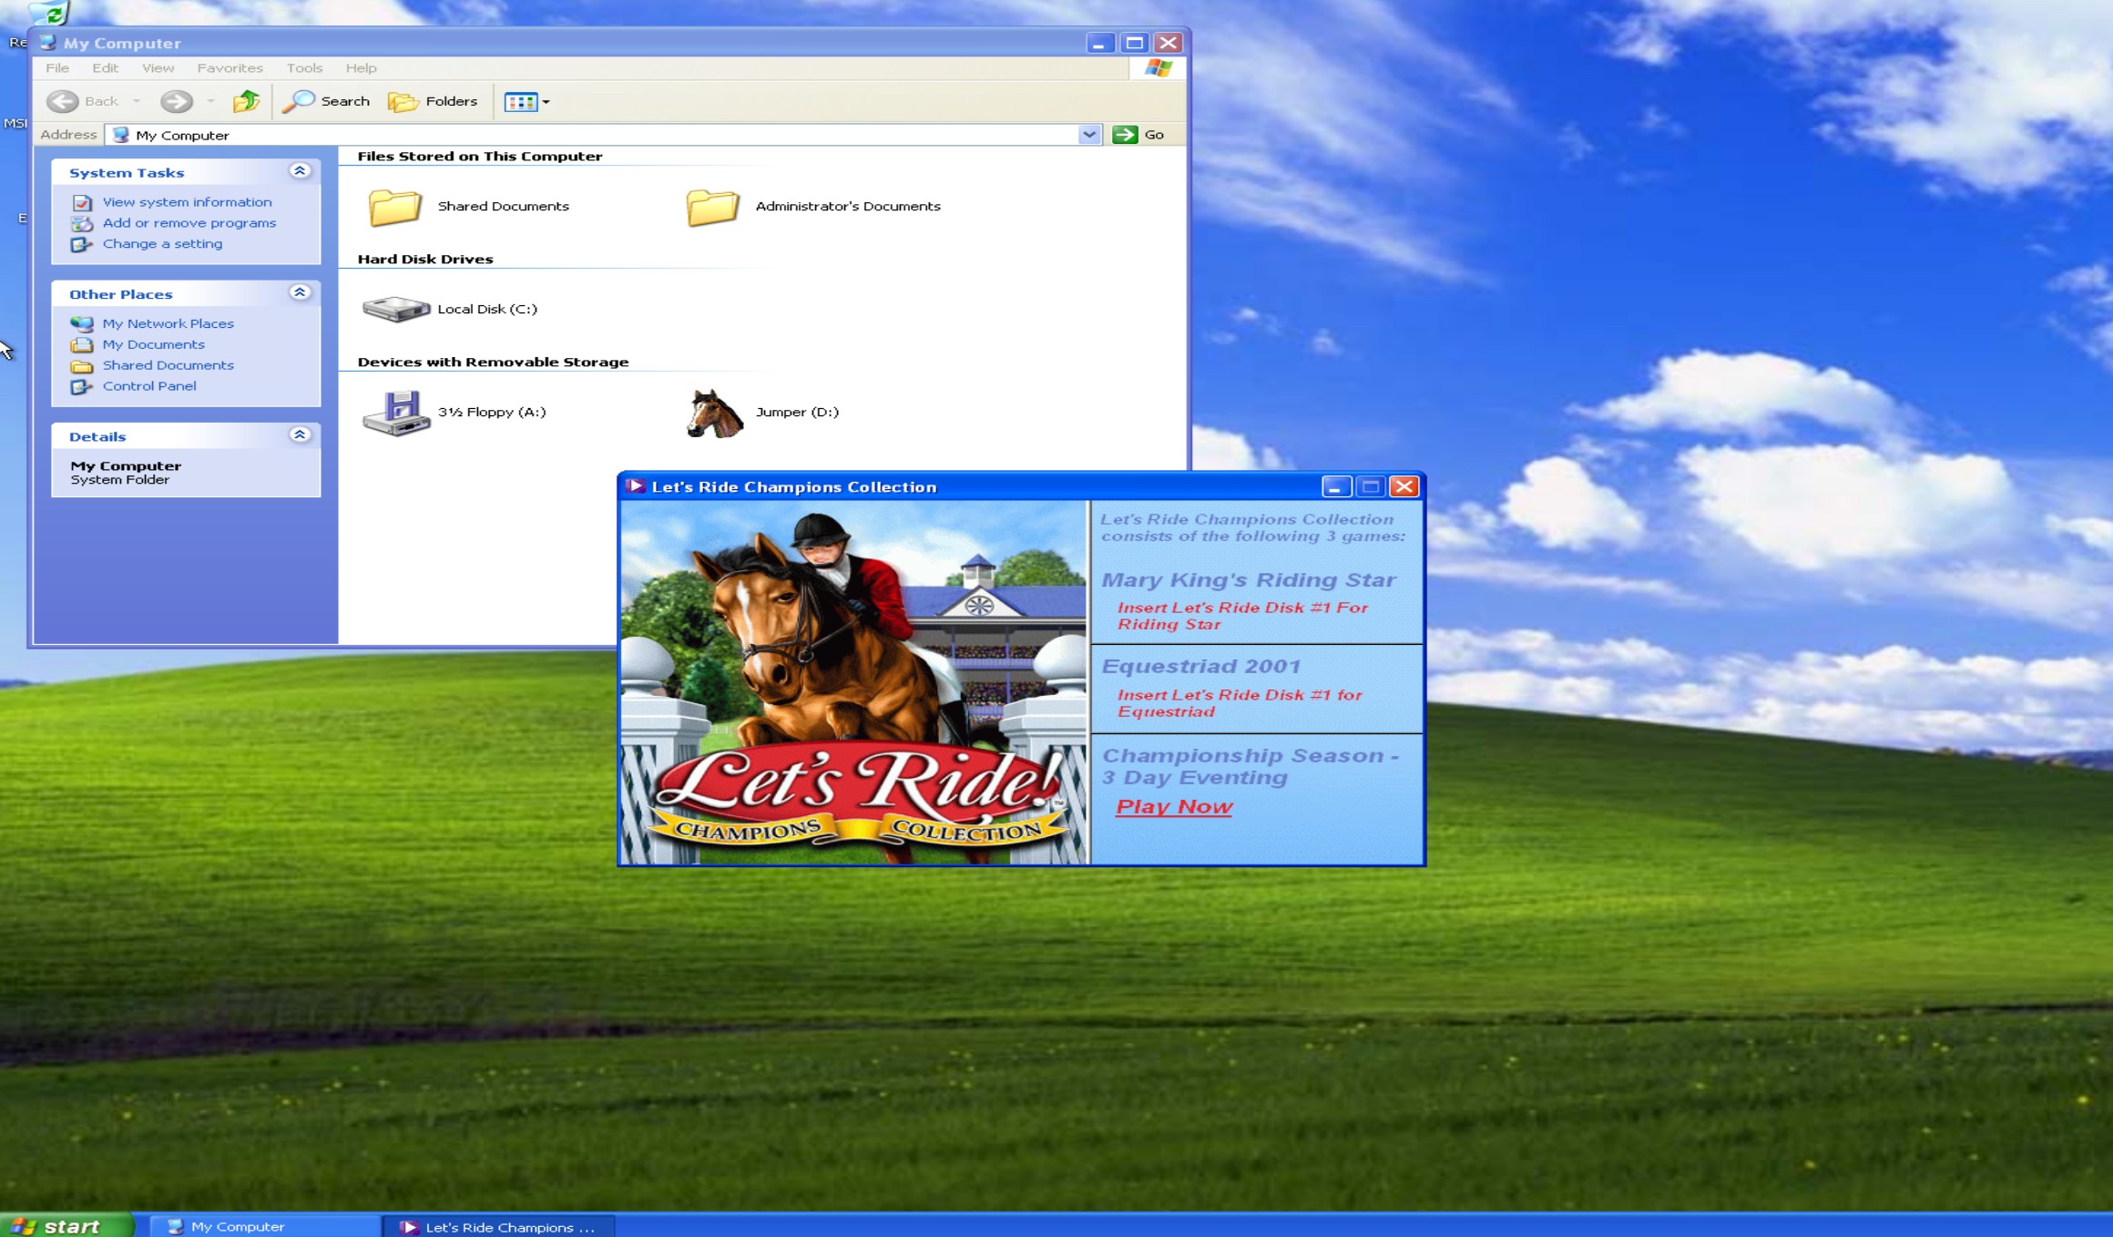
Task: Open the Windows Start menu
Action: click(66, 1226)
